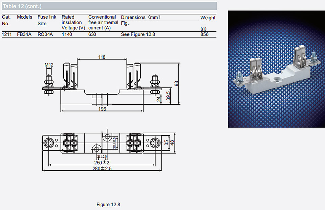Image resolution: width=325 pixels, height=210 pixels.
Task: Click the '118' dimension label
Action: coord(102,57)
